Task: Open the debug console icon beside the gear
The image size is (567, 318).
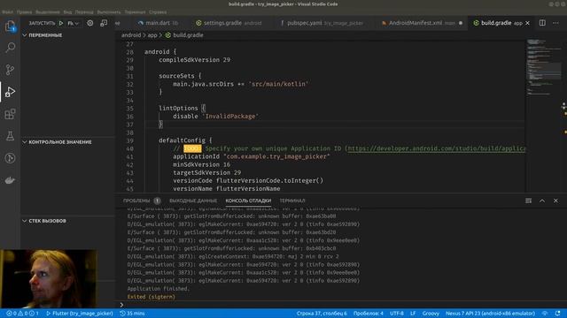Action: [104, 23]
